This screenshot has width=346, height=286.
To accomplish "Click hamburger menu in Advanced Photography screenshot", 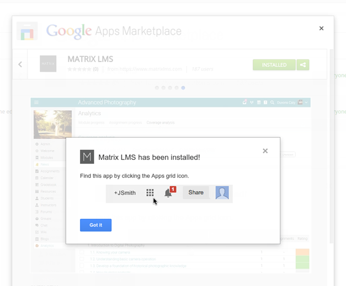I will 36,102.
